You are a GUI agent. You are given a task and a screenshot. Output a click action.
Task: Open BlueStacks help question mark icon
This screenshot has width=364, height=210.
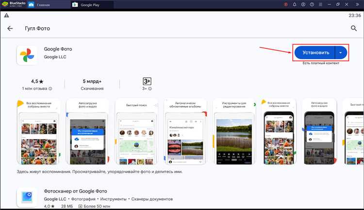pos(312,4)
